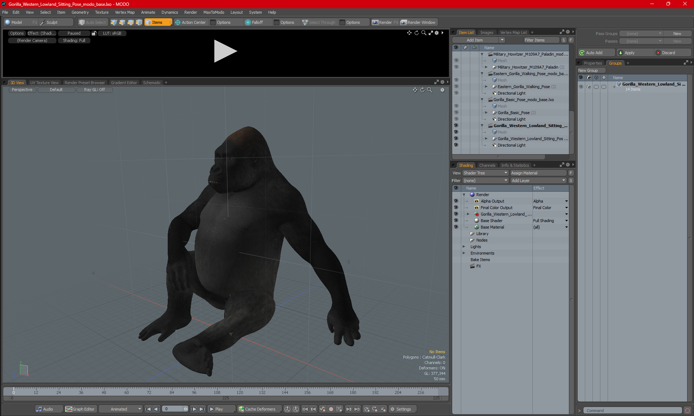Toggle visibility of Gorilla_Basic_Pose item
This screenshot has height=416, width=694.
(456, 113)
